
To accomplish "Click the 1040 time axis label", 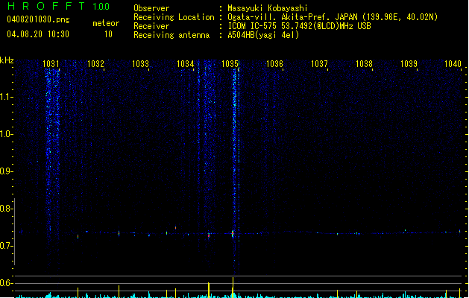I will click(453, 63).
